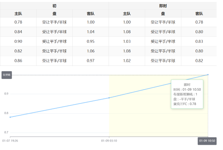Click the 0.95 initial away odds cell
Viewport: 223px width, 150px height.
[x=91, y=41]
